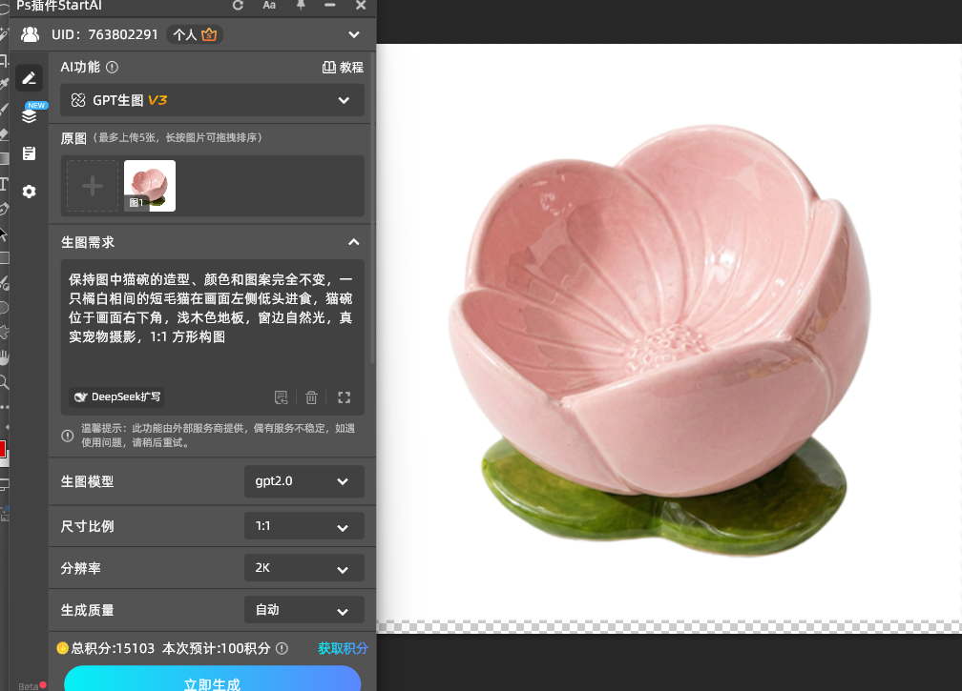Screen dimensions: 962x691
Task: Click the 获取积分 link
Action: coord(343,648)
